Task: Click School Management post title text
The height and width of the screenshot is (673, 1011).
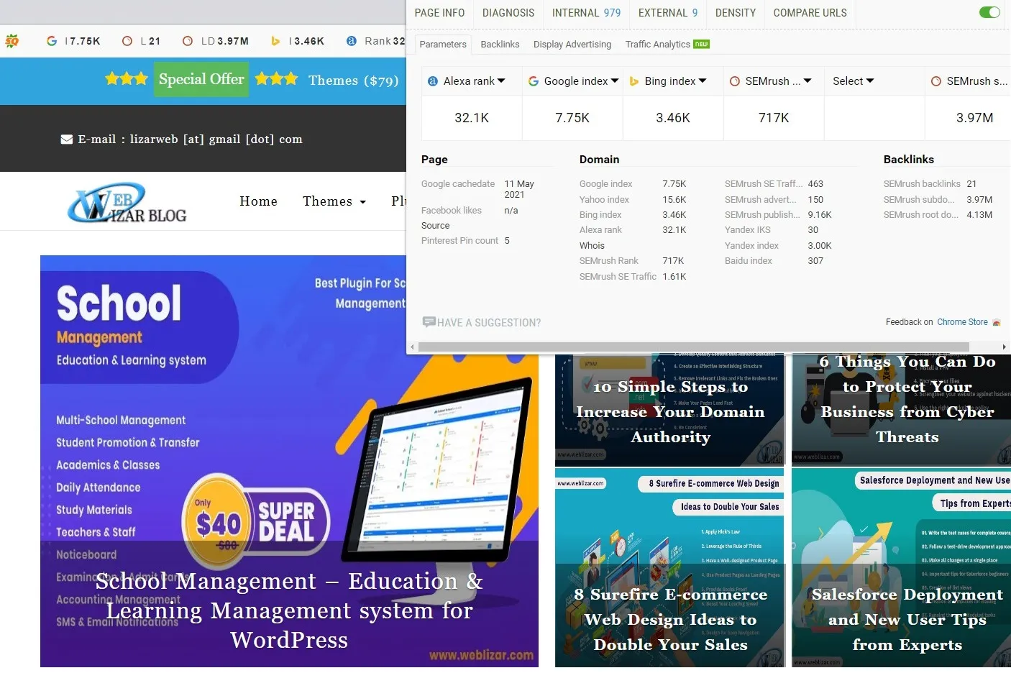Action: 289,610
